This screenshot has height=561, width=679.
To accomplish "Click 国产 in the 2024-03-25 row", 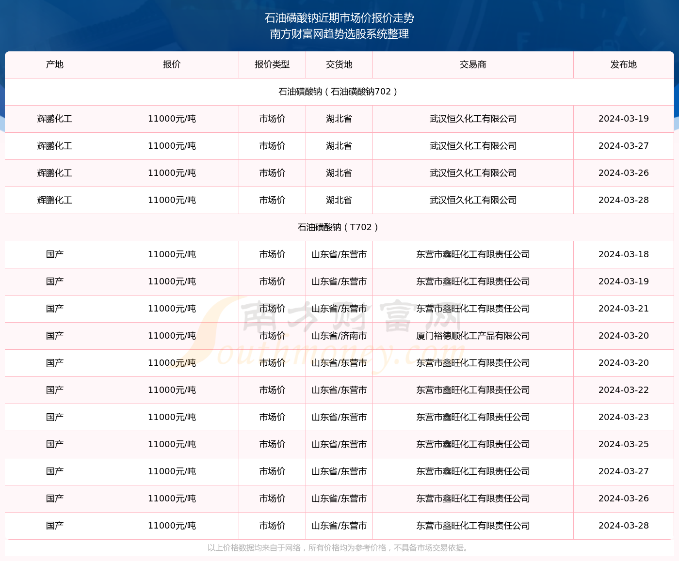I will [x=55, y=444].
